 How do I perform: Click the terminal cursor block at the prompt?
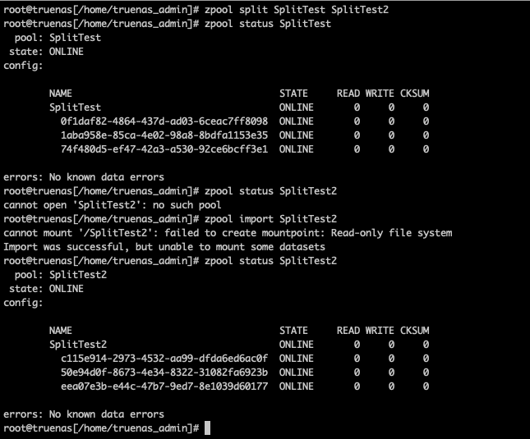[x=208, y=428]
